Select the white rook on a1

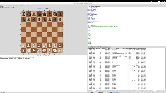(23, 50)
